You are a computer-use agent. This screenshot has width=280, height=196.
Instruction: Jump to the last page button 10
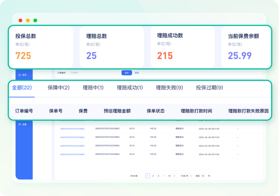point(169,176)
